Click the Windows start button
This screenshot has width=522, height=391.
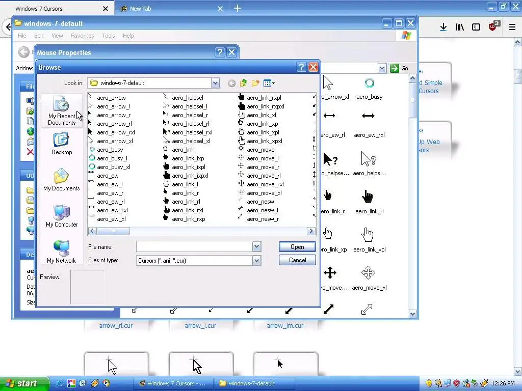pos(24,383)
